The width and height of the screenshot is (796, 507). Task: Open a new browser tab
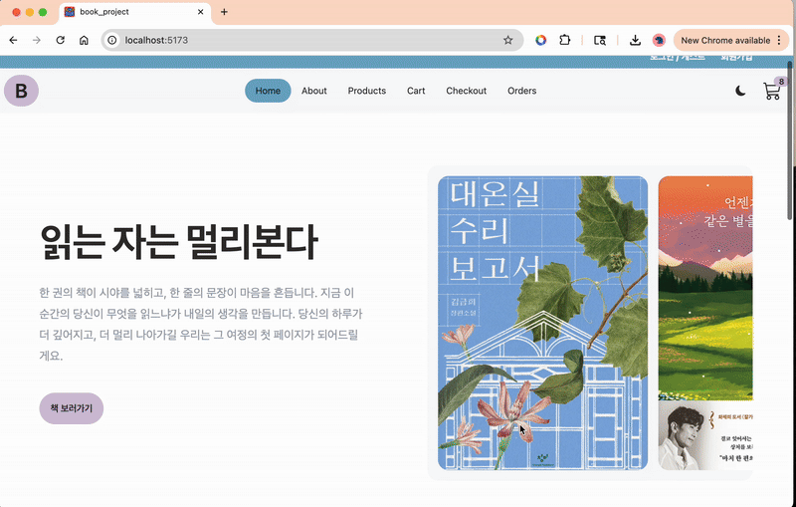(x=224, y=12)
